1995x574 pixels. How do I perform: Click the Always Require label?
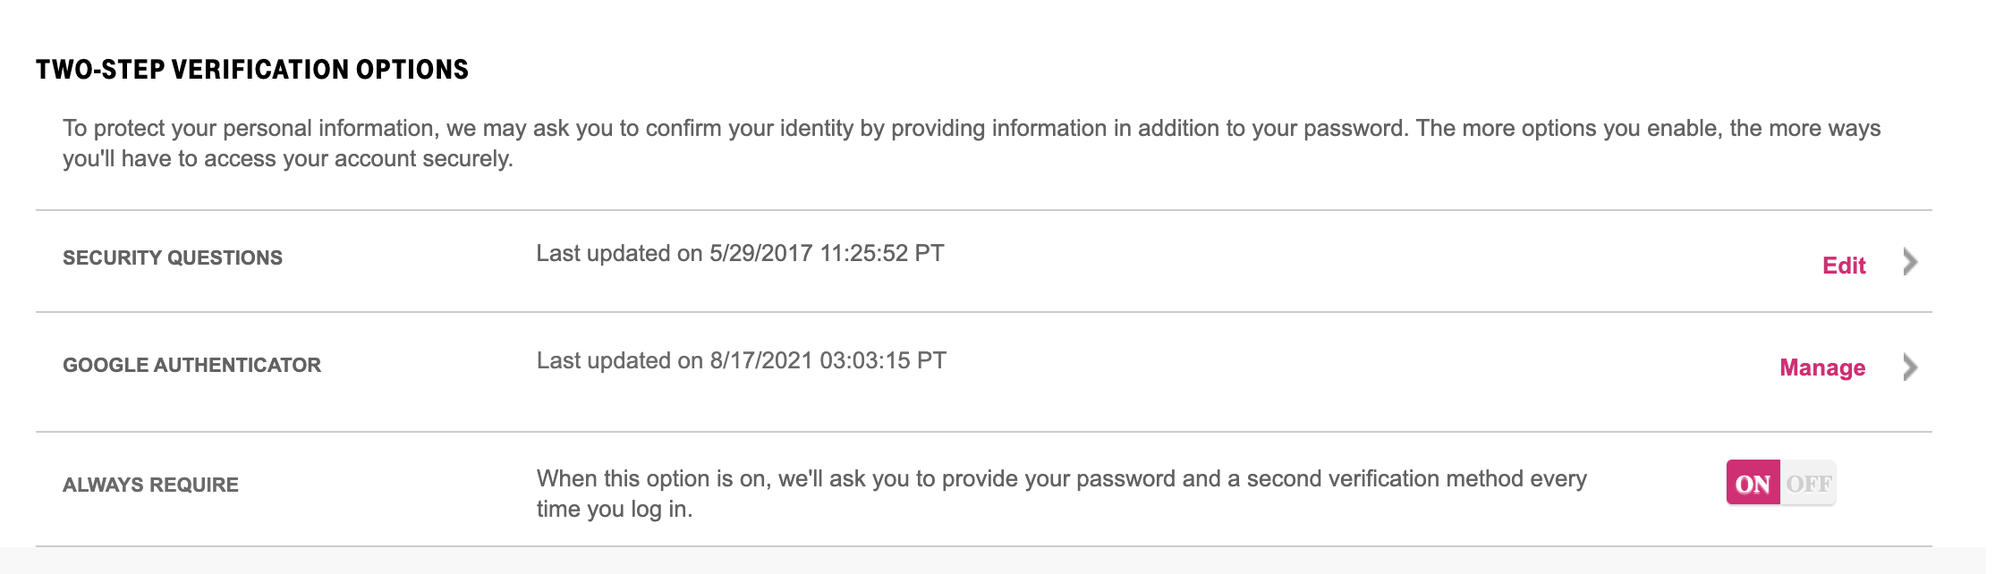pos(150,485)
